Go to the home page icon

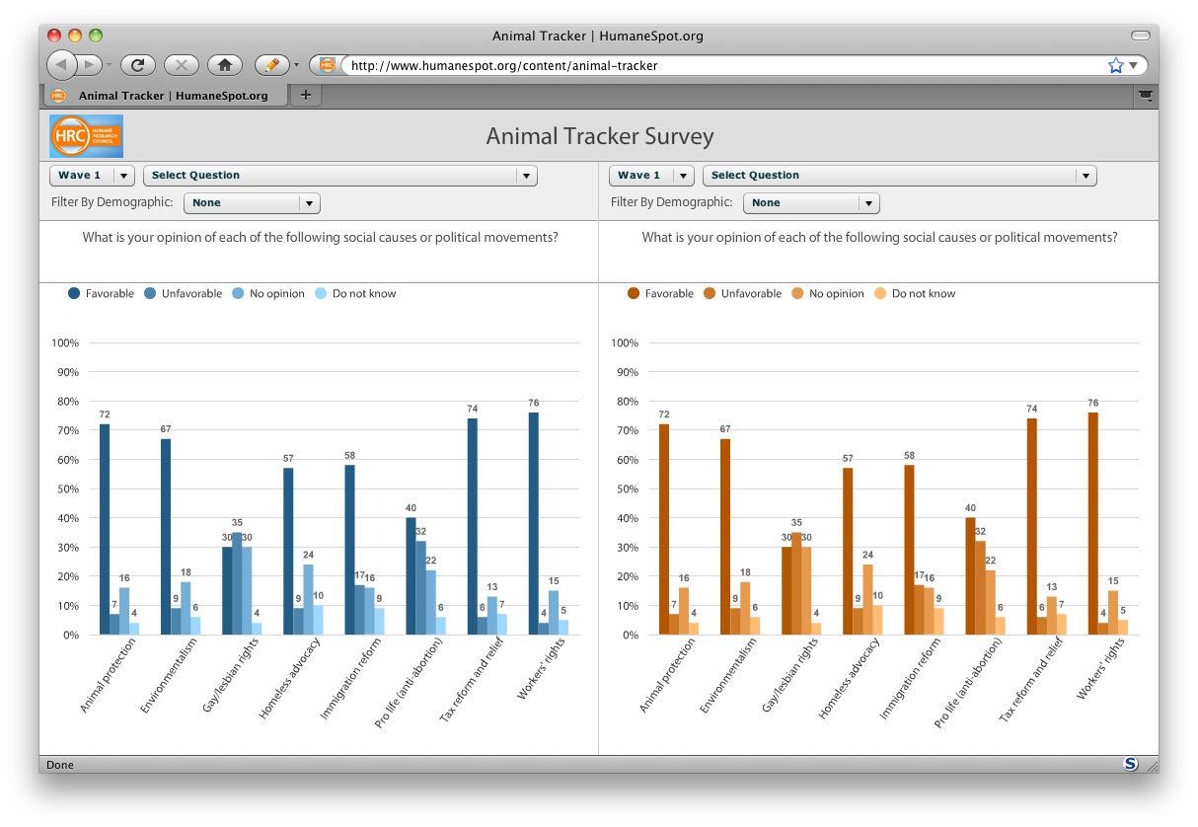(x=225, y=65)
